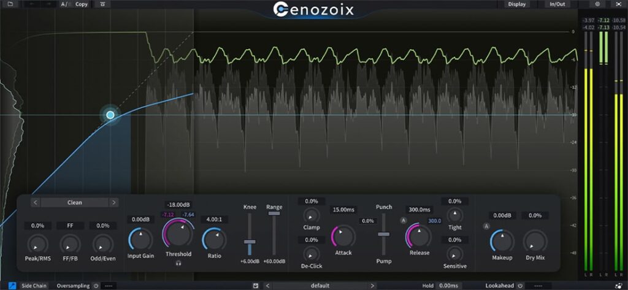Click the blue threshold node on curve

[x=110, y=115]
